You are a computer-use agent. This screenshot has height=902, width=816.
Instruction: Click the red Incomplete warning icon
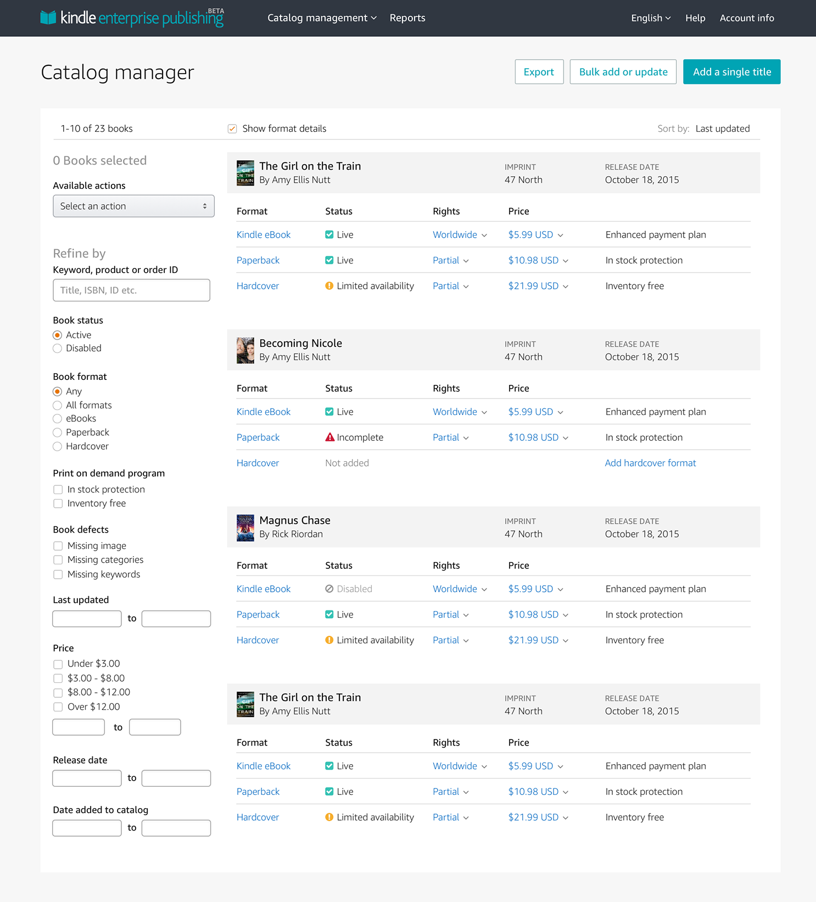pyautogui.click(x=329, y=438)
